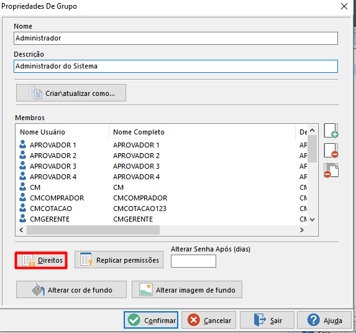Click user icon beside APROVADOR 1
The width and height of the screenshot is (356, 333).
(22, 144)
